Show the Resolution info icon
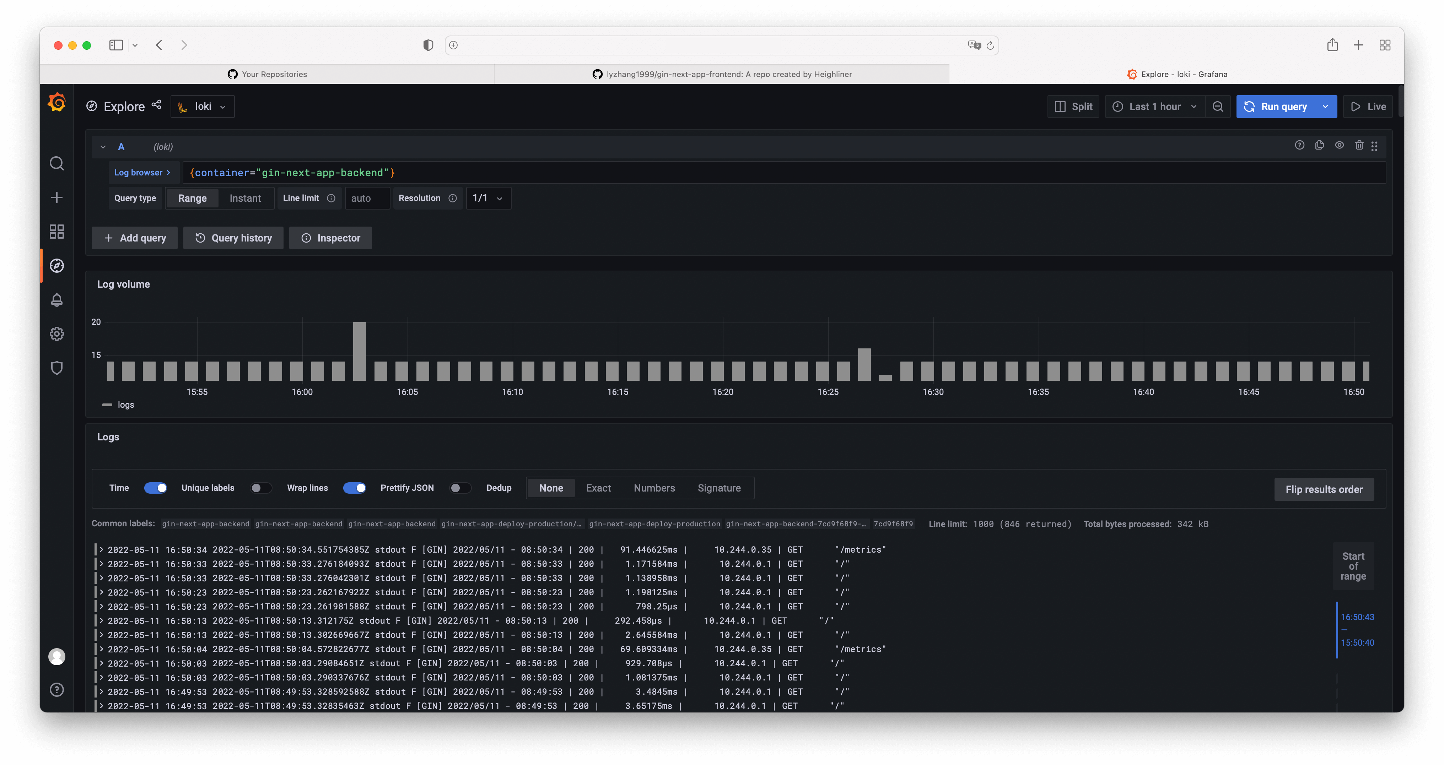Viewport: 1444px width, 765px height. point(452,198)
